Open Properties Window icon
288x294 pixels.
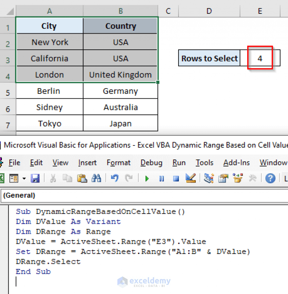pos(223,178)
